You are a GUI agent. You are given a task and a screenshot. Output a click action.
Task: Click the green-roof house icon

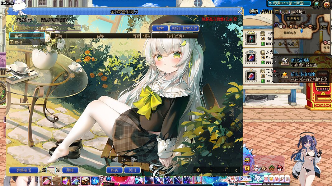(271, 168)
